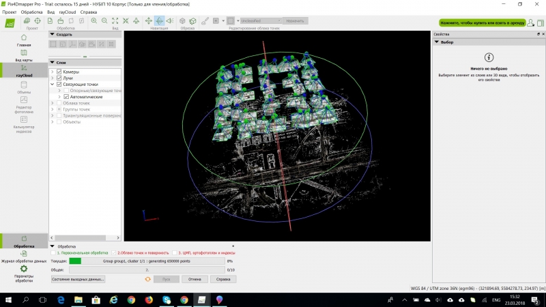Open the Обработка menu in menu bar
The height and width of the screenshot is (307, 546).
(31, 12)
